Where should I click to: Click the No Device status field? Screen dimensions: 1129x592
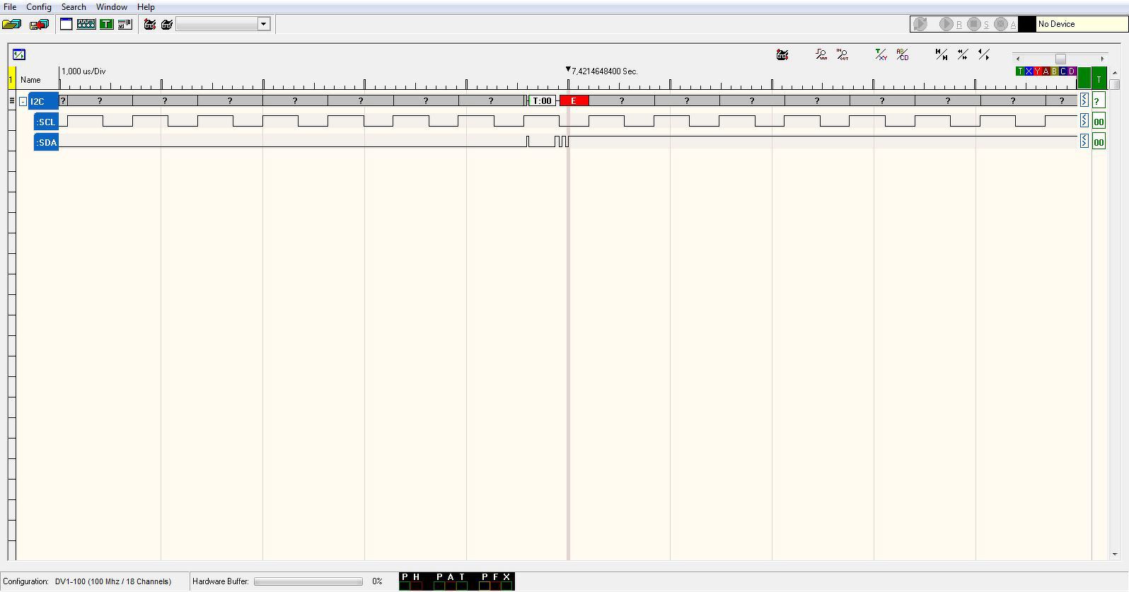tap(1081, 24)
